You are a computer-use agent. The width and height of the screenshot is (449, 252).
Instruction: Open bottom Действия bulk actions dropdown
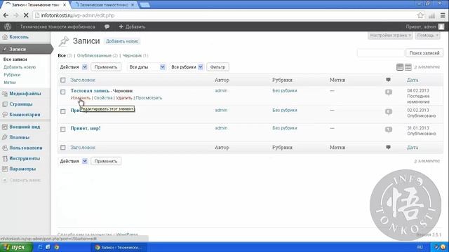[73, 161]
